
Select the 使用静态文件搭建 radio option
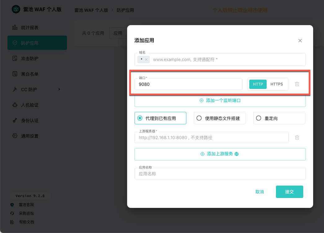[199, 118]
